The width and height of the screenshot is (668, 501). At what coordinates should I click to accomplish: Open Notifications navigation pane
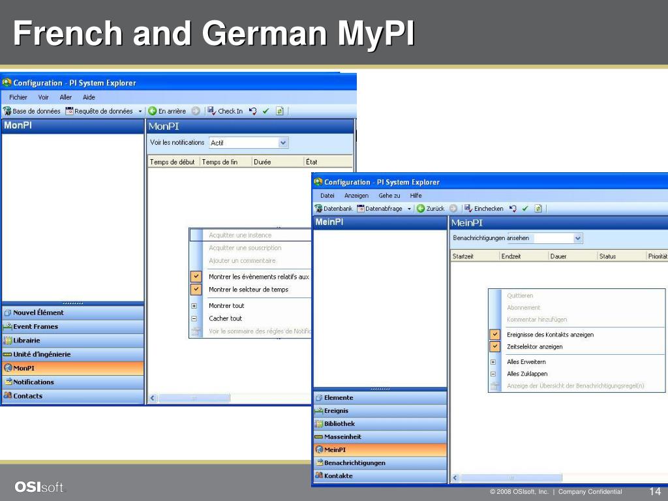pyautogui.click(x=73, y=382)
